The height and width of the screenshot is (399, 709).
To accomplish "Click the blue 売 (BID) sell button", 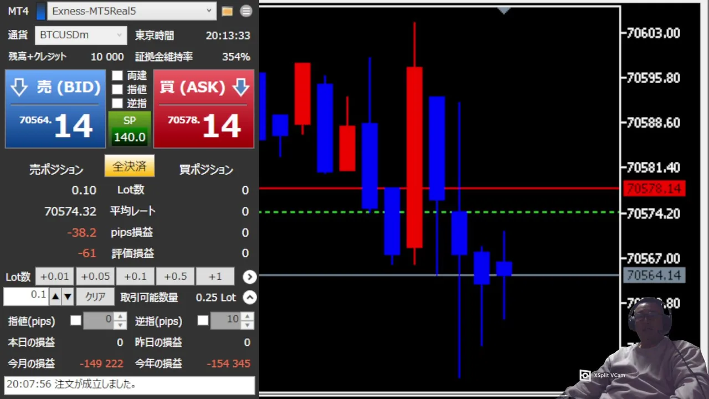I will point(55,109).
